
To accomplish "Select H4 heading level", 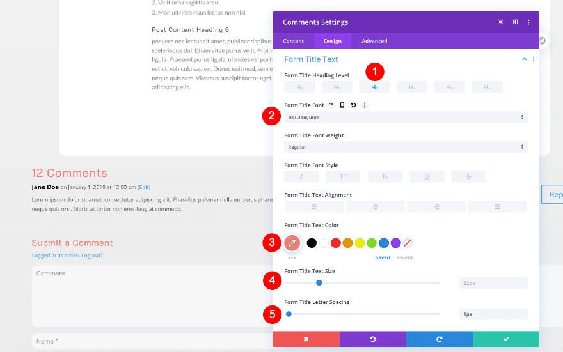I will (x=412, y=87).
